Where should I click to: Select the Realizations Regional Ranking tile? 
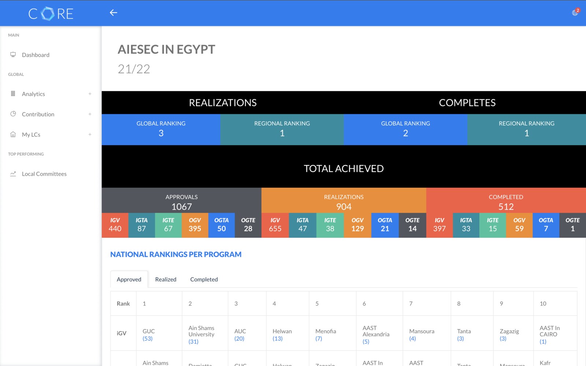282,130
